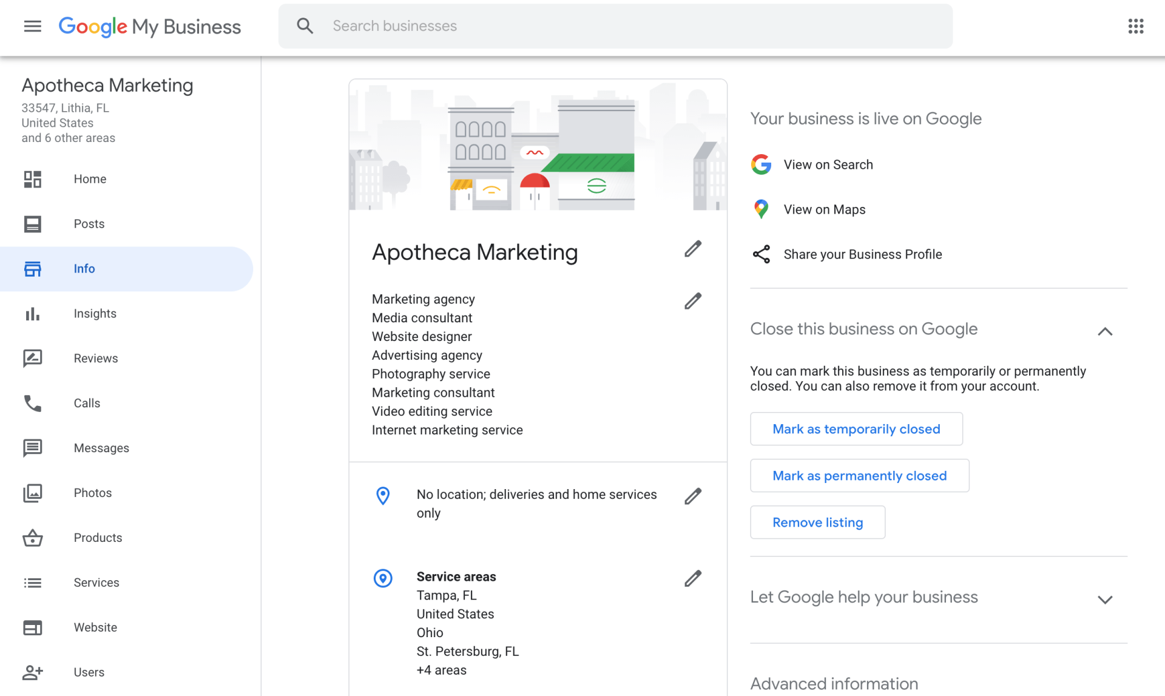Image resolution: width=1165 pixels, height=696 pixels.
Task: Click the Advanced information heading
Action: [x=834, y=684]
